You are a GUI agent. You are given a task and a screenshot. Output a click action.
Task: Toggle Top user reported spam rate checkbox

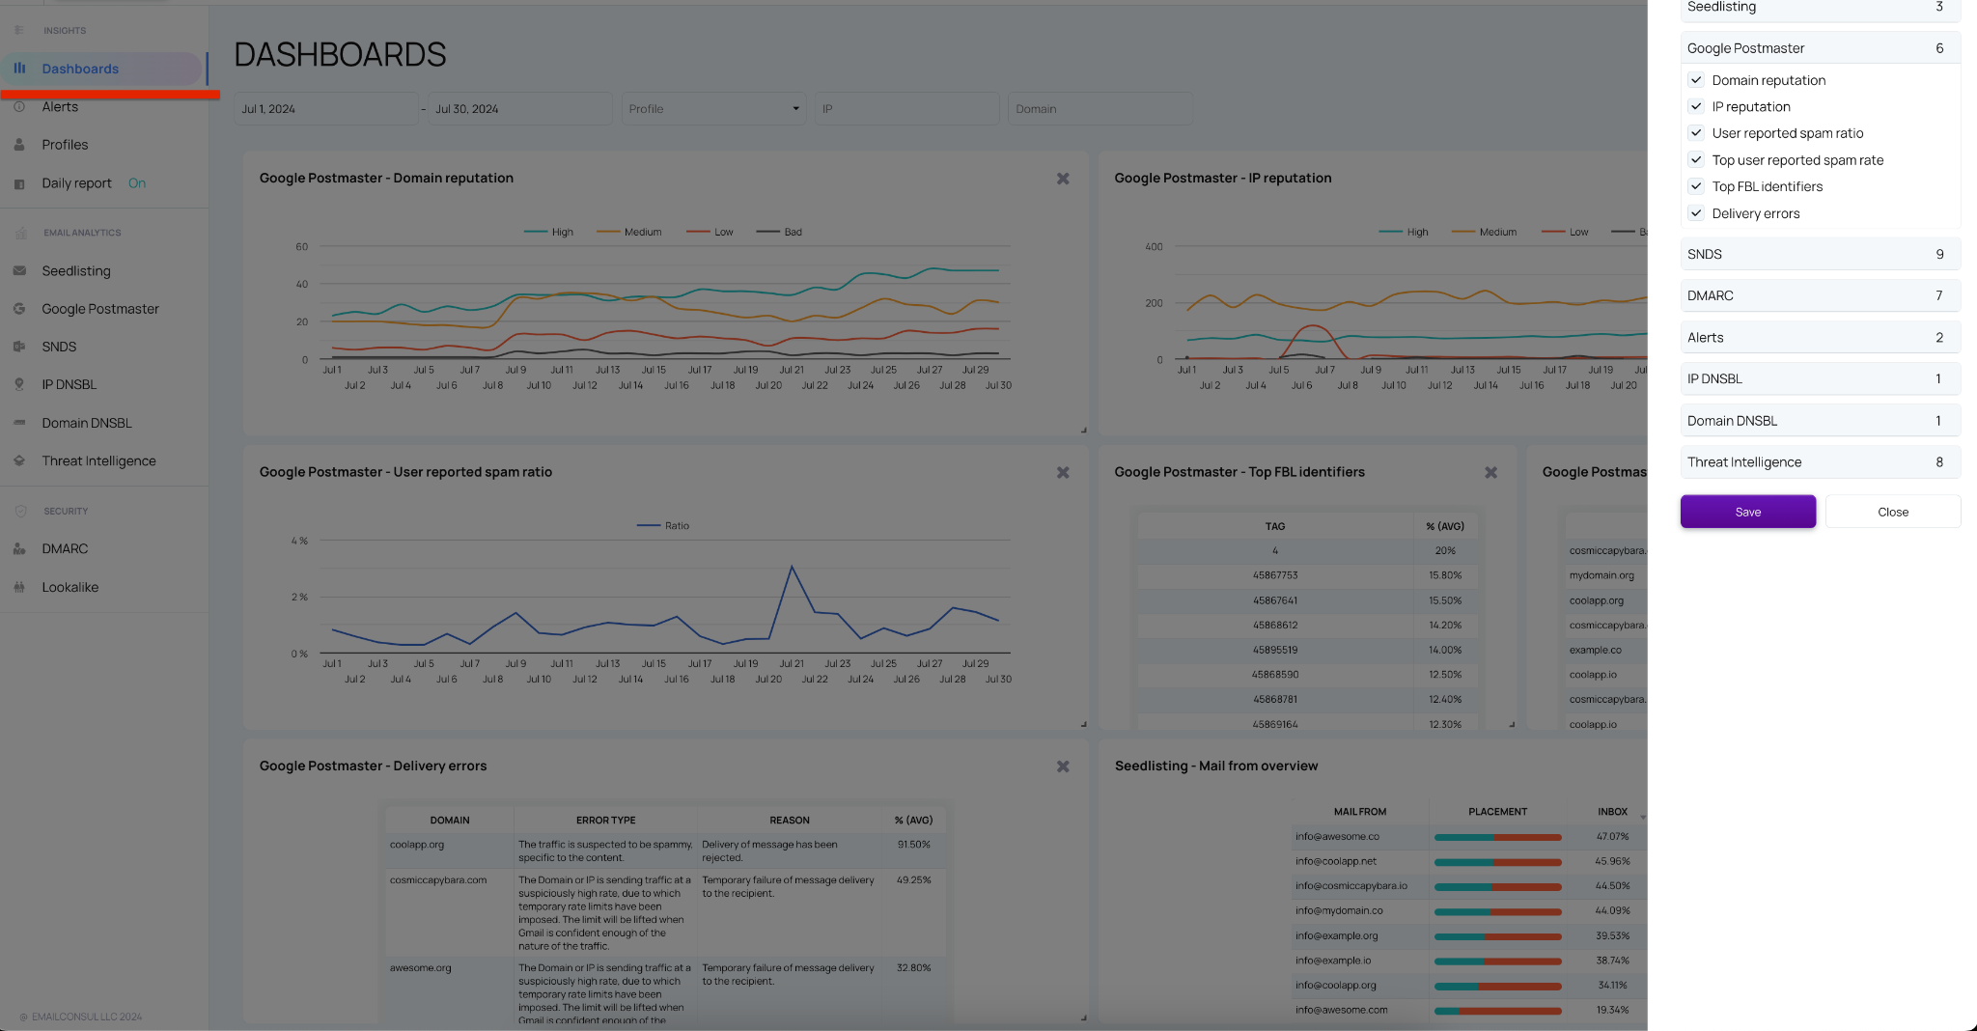pyautogui.click(x=1696, y=160)
